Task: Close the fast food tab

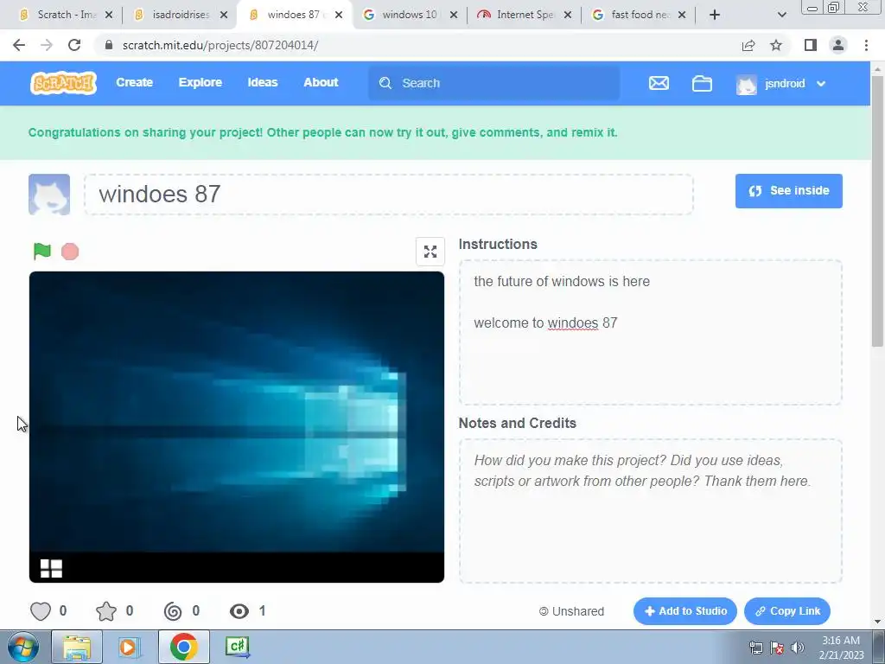Action: (x=682, y=15)
